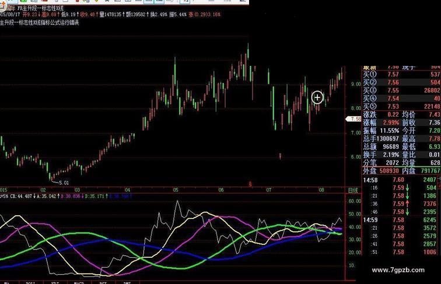Click the 涨(0.29)3.16% change readout

coord(205,15)
